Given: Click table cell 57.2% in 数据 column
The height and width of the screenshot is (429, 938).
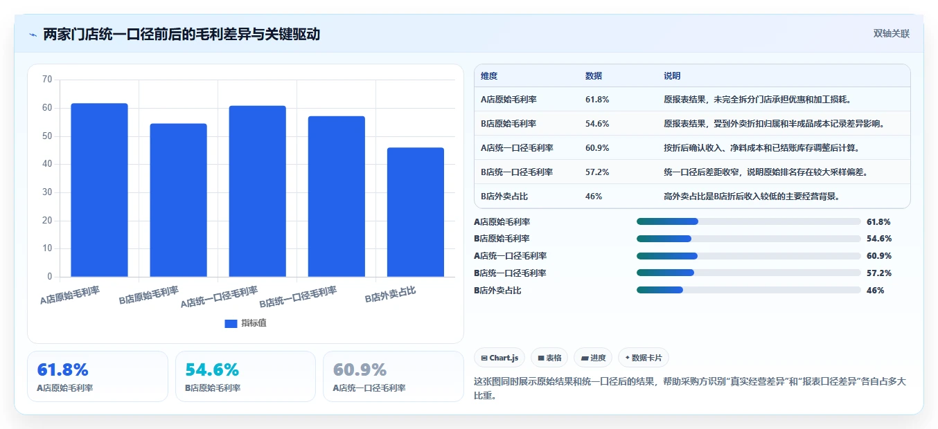Looking at the screenshot, I should (597, 172).
